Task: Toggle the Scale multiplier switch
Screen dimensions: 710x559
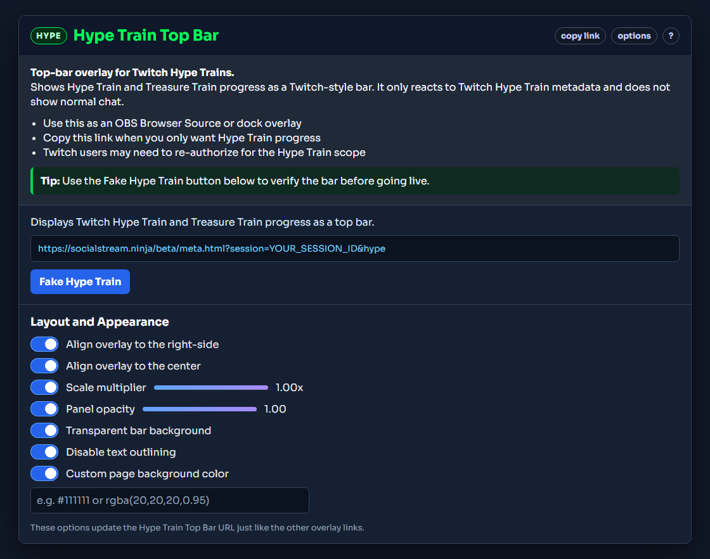Action: (x=44, y=387)
